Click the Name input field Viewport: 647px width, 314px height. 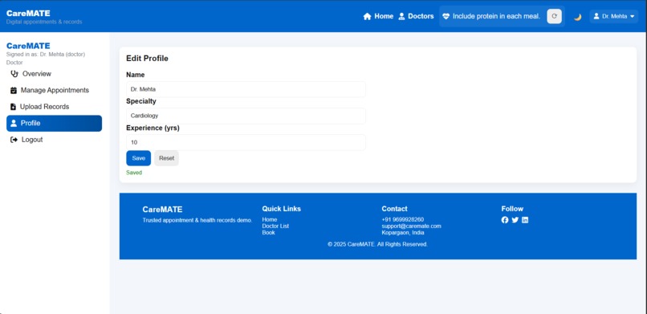(x=246, y=89)
